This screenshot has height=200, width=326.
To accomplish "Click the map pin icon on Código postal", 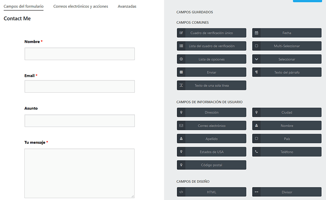I will click(x=181, y=165).
